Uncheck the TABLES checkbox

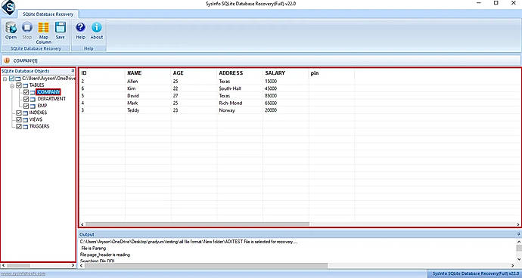[x=19, y=85]
